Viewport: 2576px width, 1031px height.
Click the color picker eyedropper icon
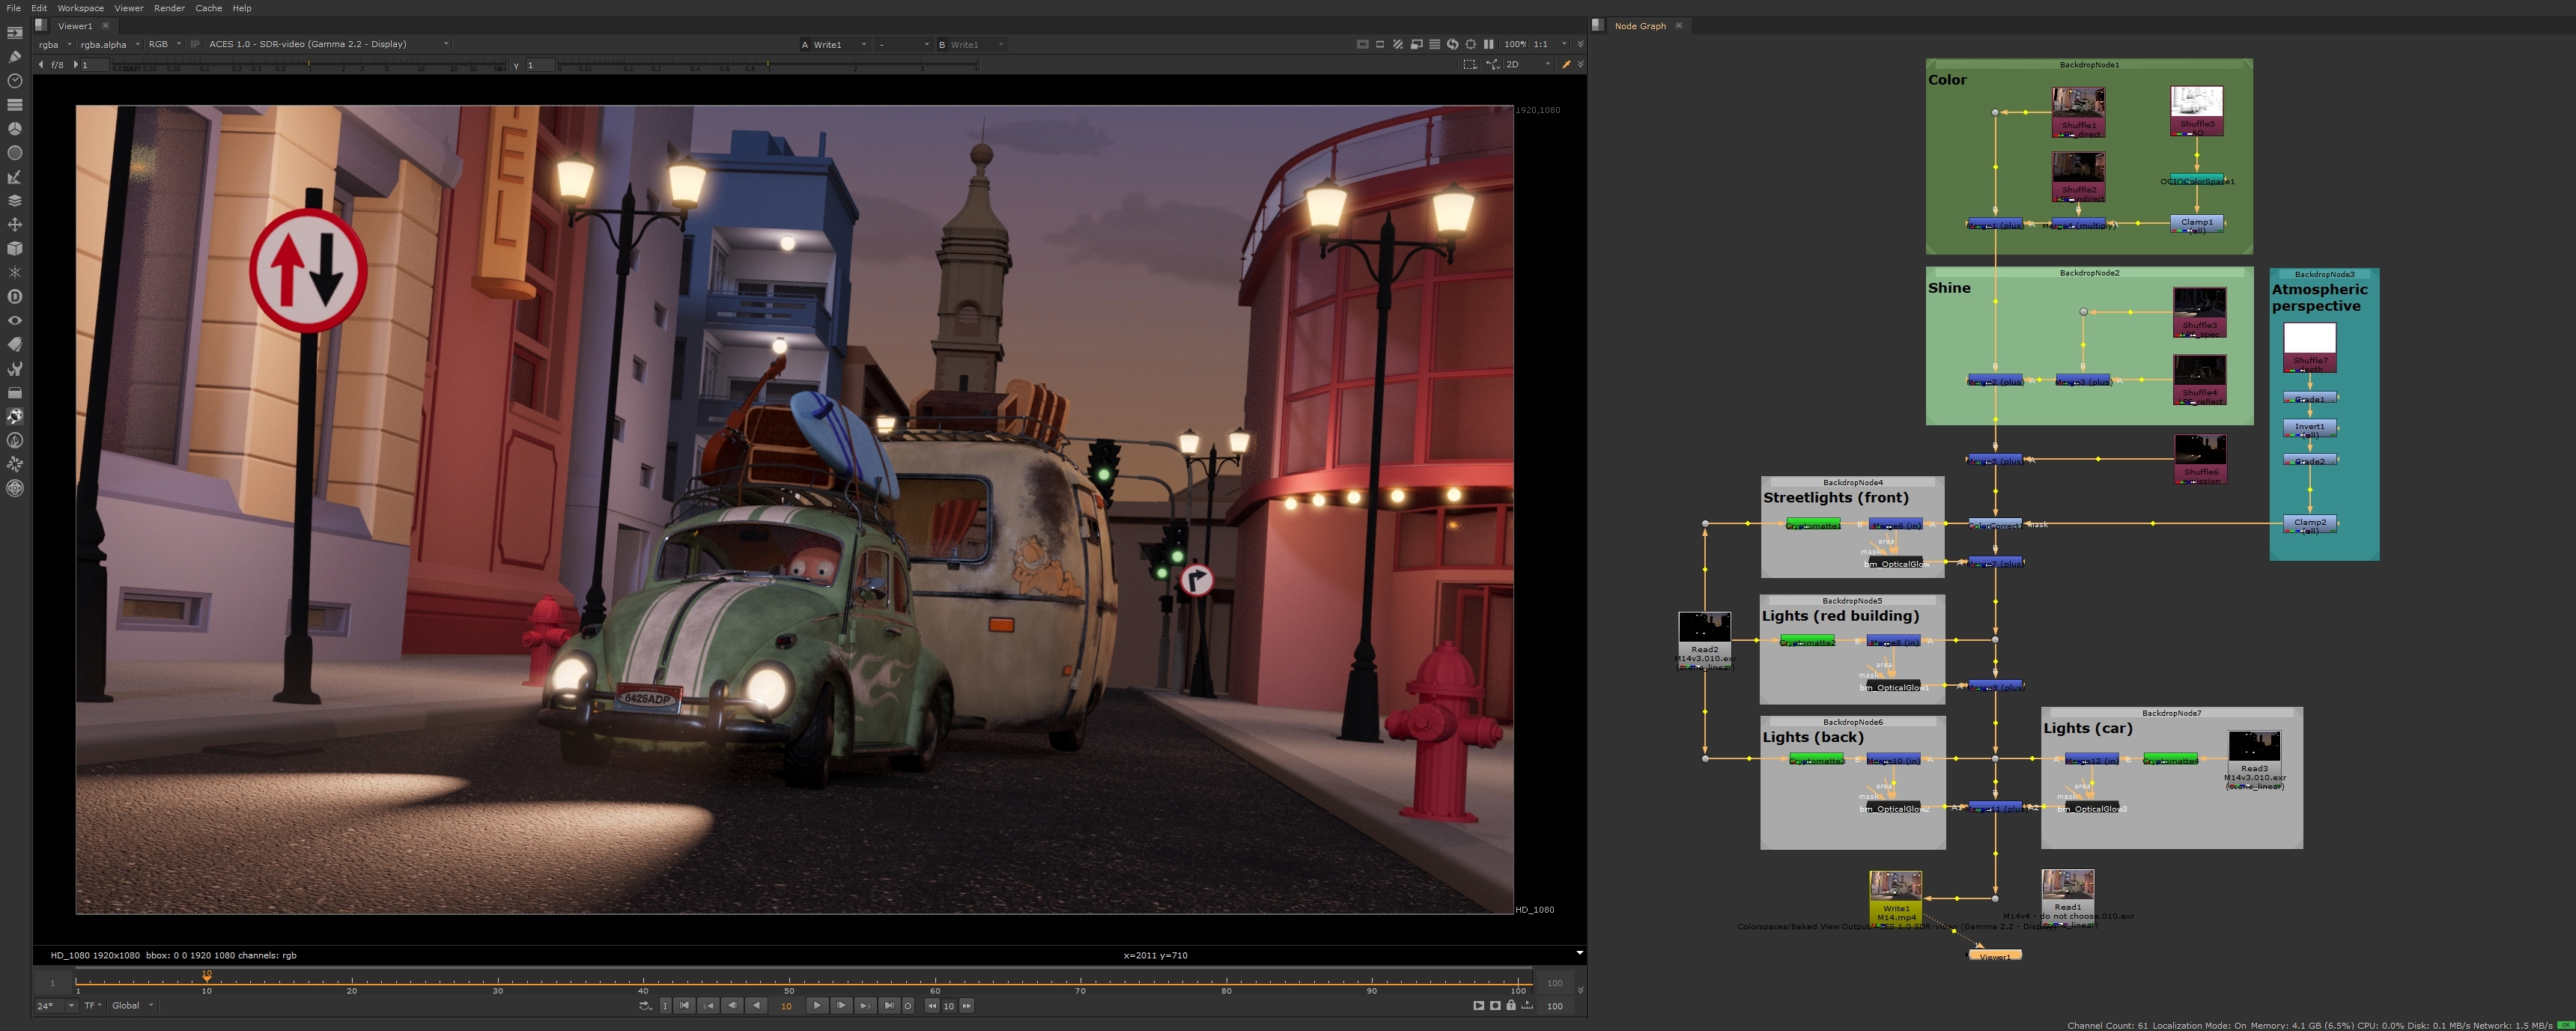tap(1566, 64)
